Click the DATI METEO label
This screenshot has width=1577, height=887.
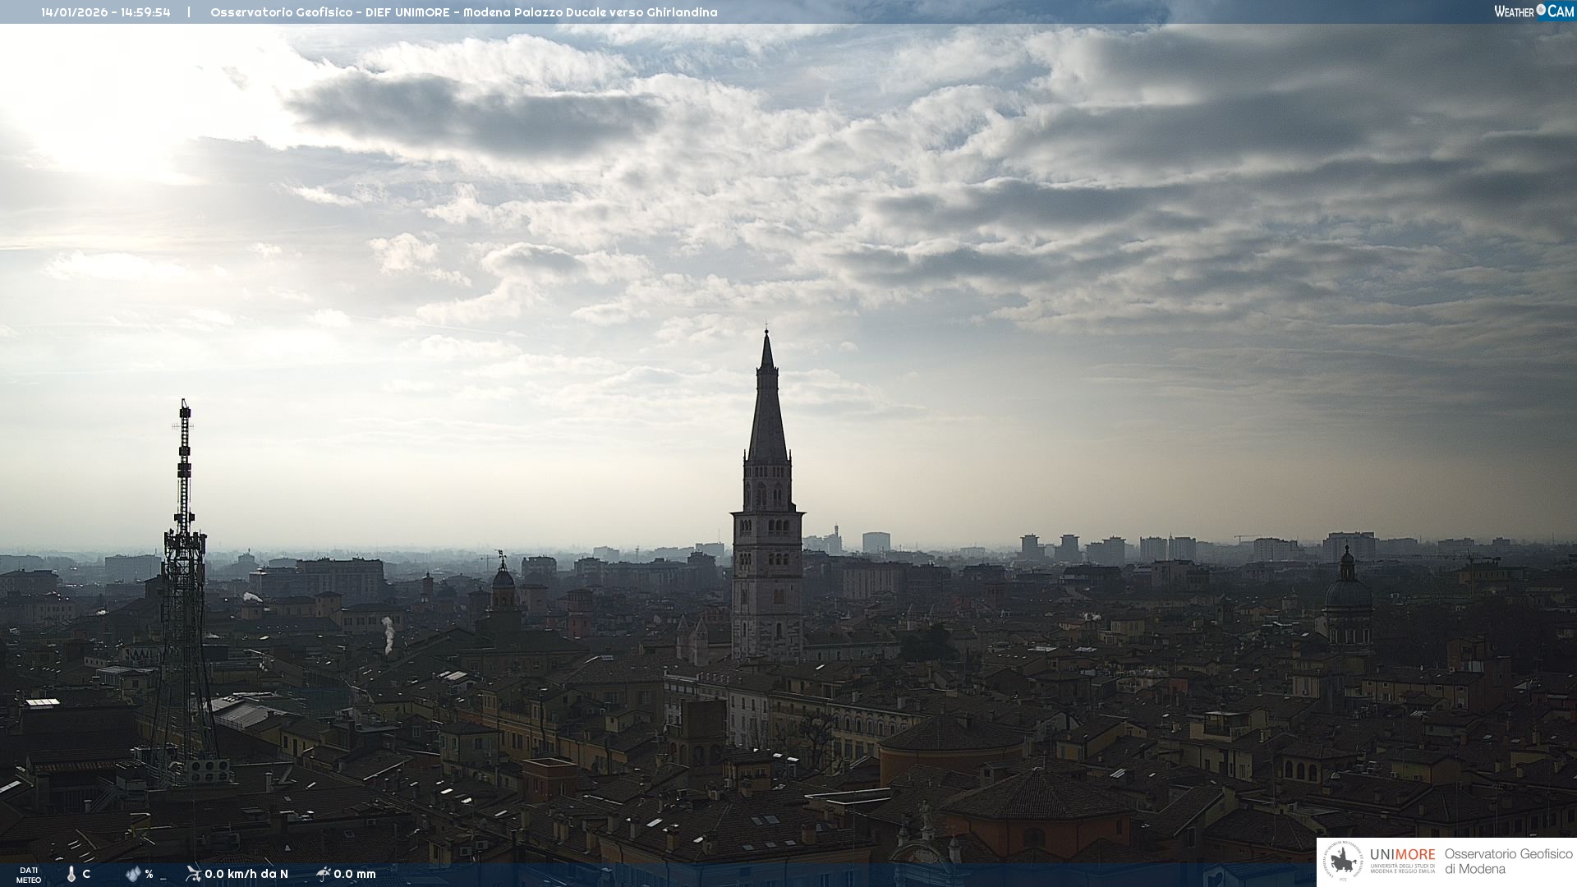(x=29, y=875)
